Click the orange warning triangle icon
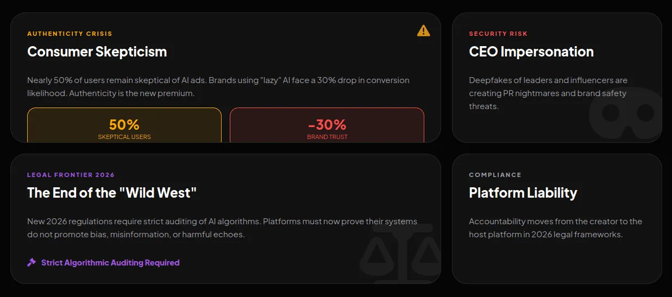The image size is (672, 297). coord(423,31)
